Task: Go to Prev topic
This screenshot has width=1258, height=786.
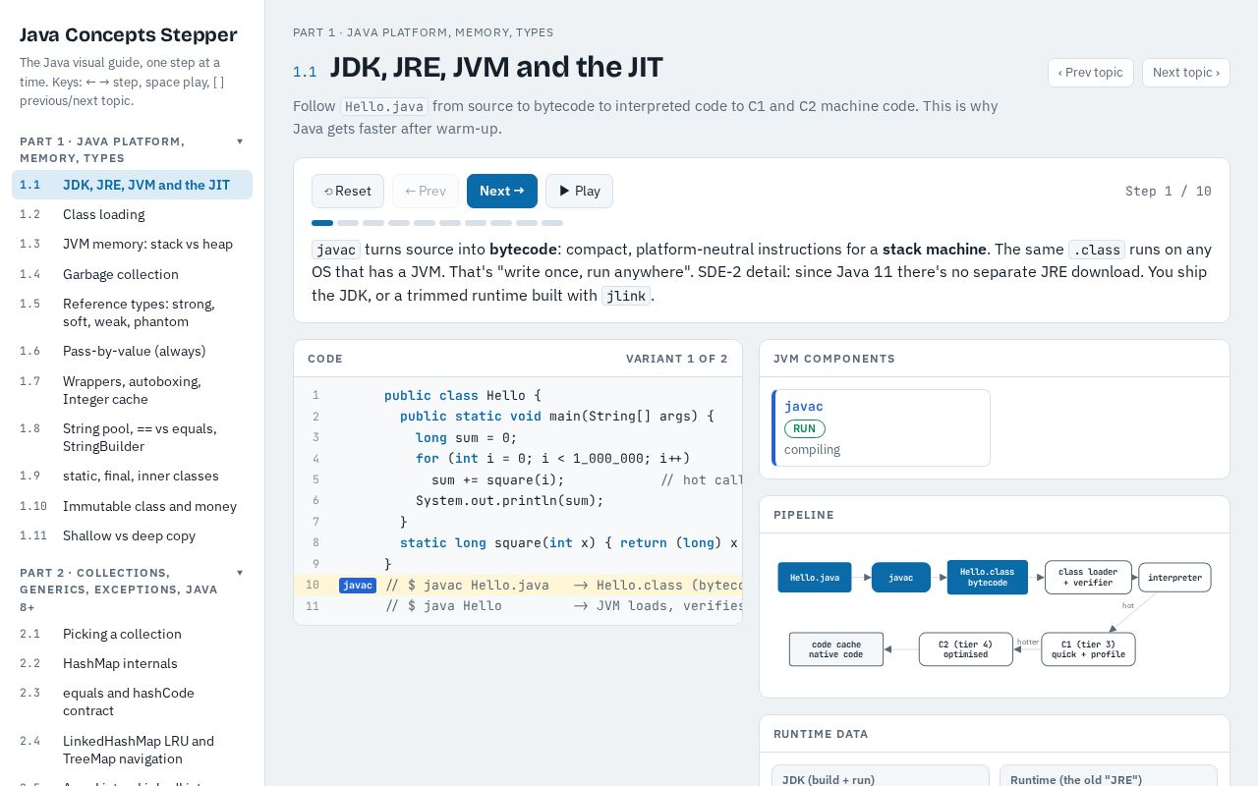Action: (x=1091, y=73)
